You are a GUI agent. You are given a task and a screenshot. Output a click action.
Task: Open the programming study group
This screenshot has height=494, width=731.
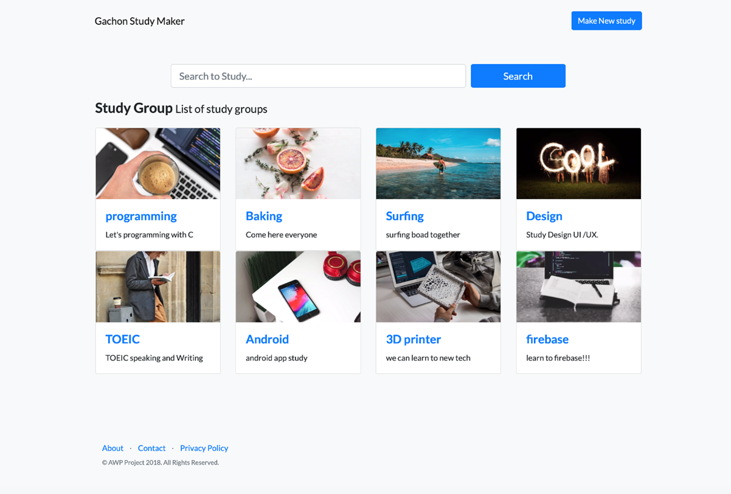141,216
